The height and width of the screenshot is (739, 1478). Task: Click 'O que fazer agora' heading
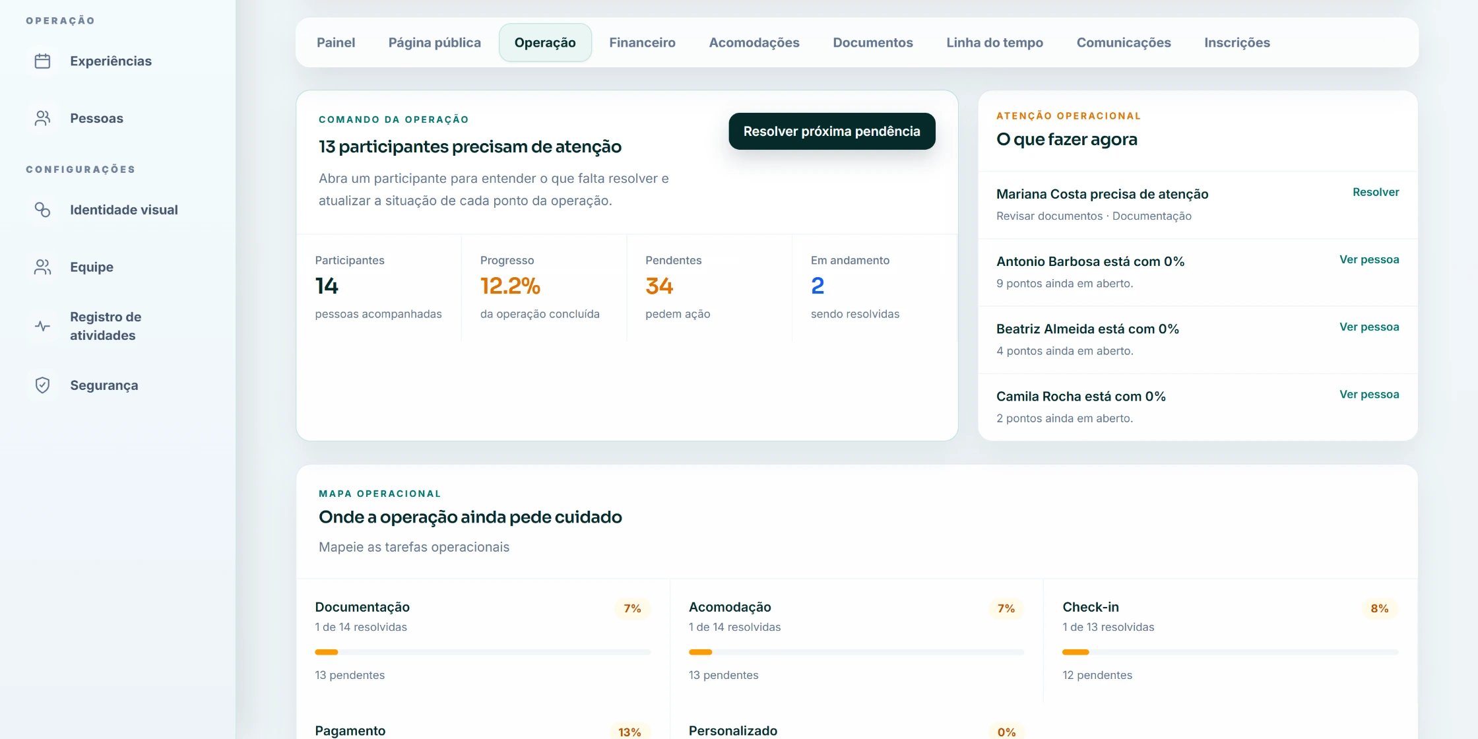point(1067,139)
